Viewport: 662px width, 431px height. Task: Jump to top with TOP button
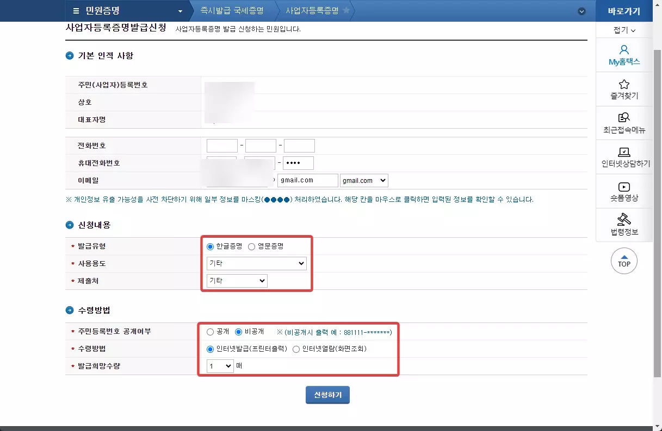[x=624, y=261]
